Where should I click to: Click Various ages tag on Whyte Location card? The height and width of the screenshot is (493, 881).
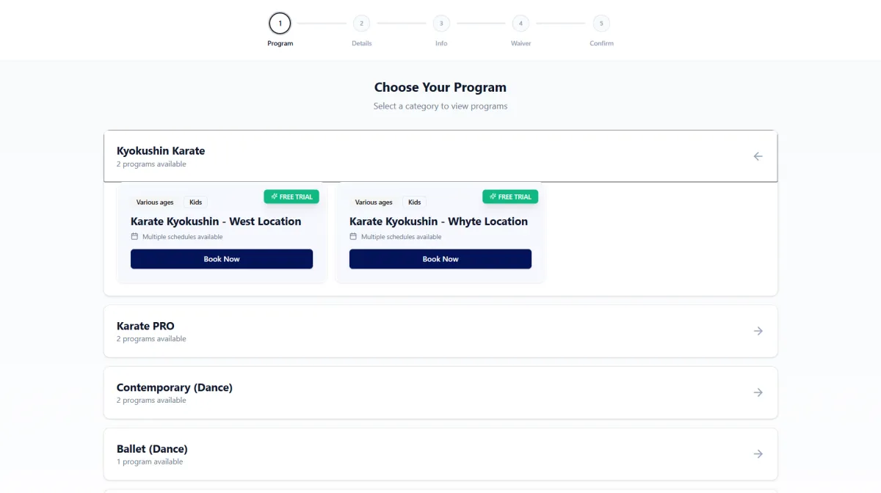(374, 202)
